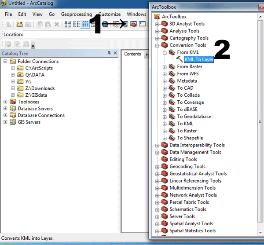Click the Database Servers icon
264x245 pixels.
(13, 109)
